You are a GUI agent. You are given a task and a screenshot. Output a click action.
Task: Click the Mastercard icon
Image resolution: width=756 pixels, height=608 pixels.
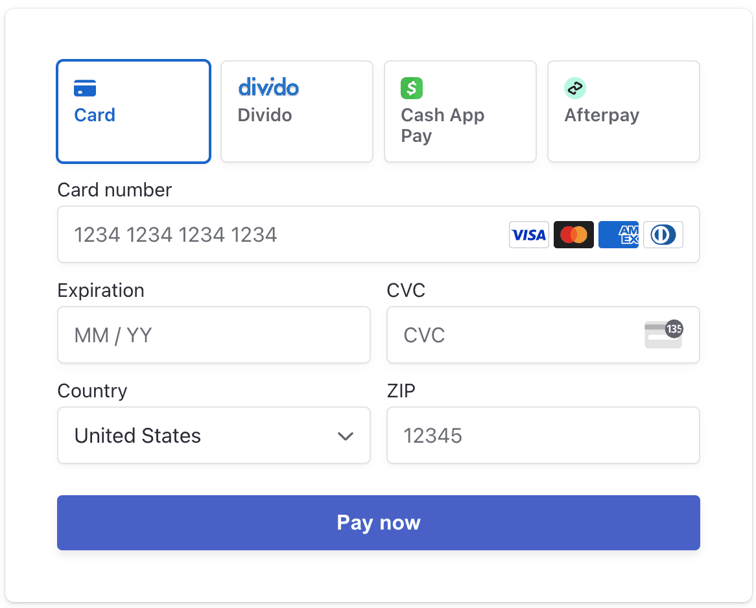point(573,235)
